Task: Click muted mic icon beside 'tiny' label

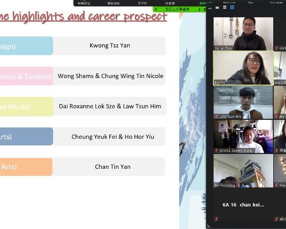Action: click(277, 185)
